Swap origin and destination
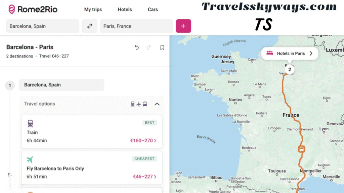This screenshot has width=344, height=193. coord(90,26)
